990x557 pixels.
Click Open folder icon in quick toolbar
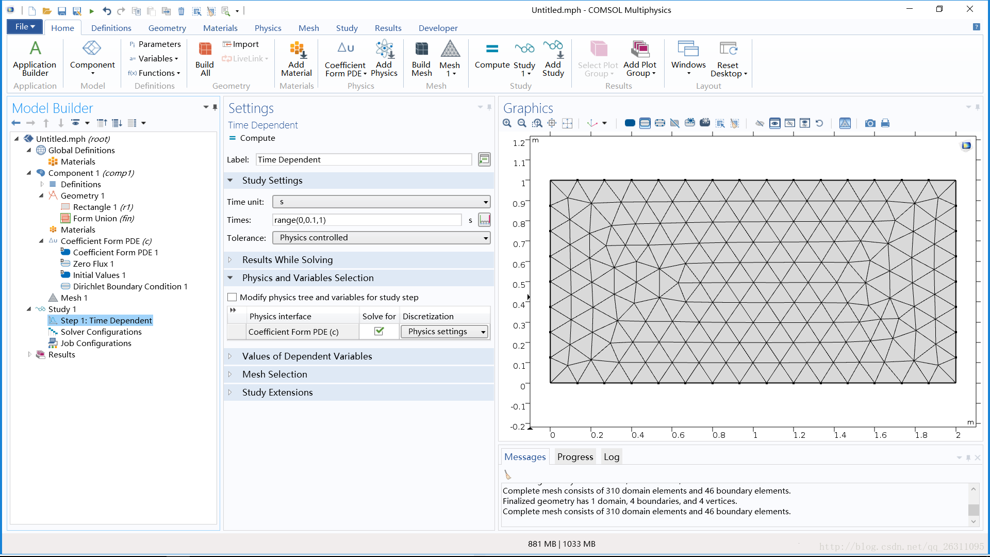click(46, 10)
